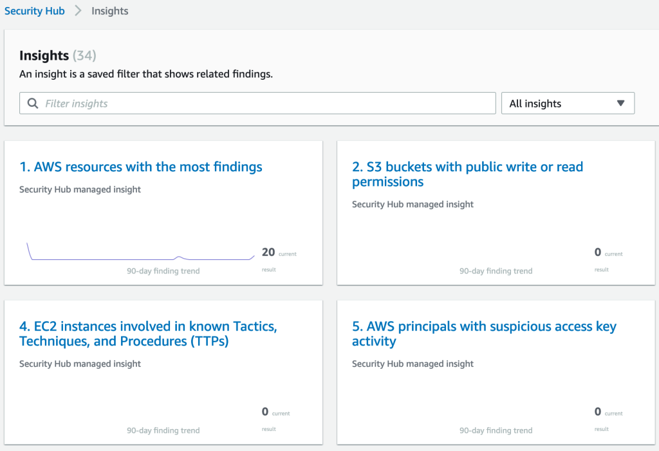Select the Insights breadcrumb entry
The image size is (659, 451).
(x=109, y=11)
